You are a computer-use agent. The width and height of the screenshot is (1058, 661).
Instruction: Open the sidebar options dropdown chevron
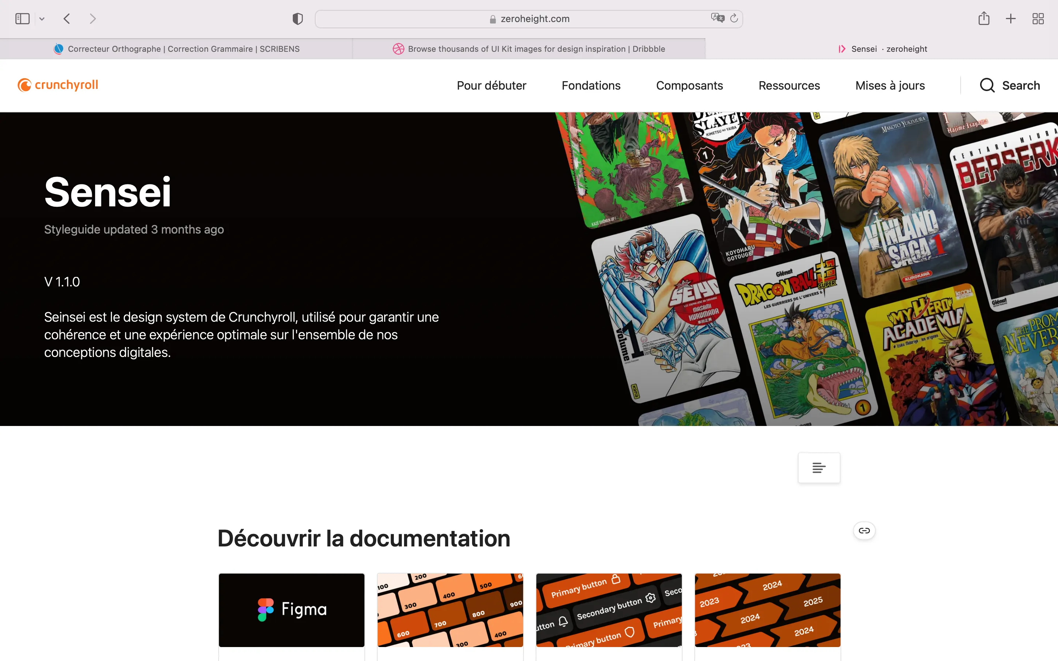click(42, 19)
